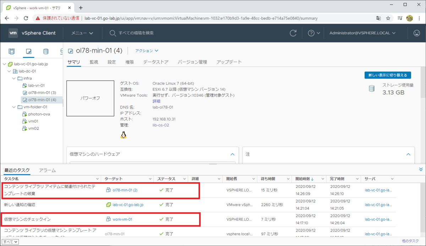The height and width of the screenshot is (246, 426).
Task: Open the データストア tab
Action: point(156,62)
